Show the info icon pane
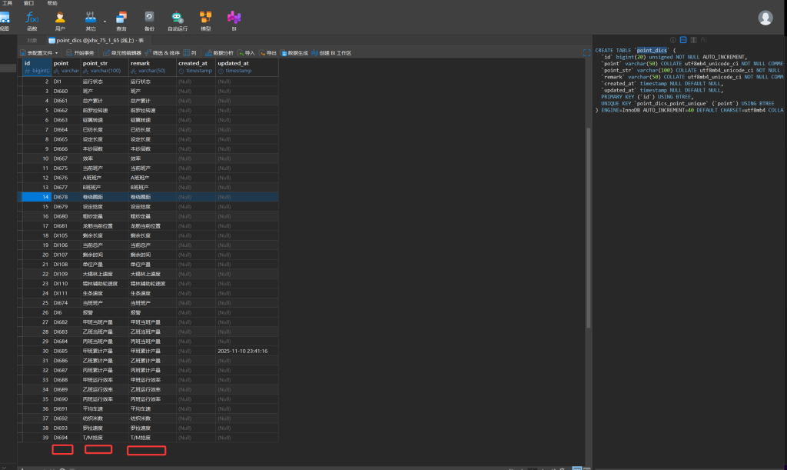This screenshot has width=787, height=470. 673,39
